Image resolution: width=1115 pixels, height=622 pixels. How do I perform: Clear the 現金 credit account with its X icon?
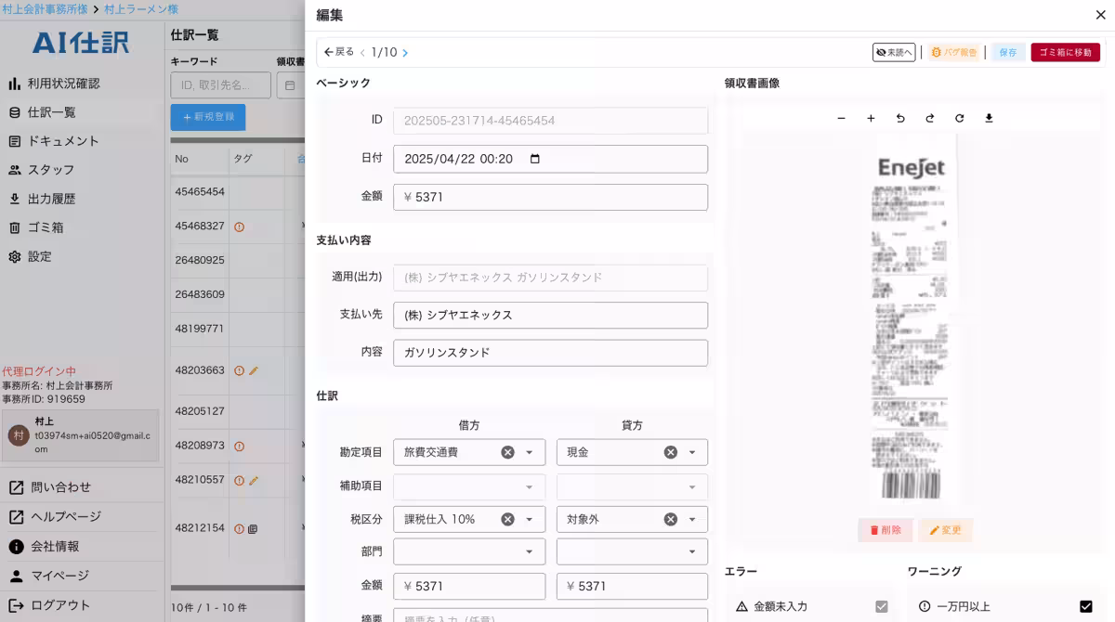pos(670,452)
